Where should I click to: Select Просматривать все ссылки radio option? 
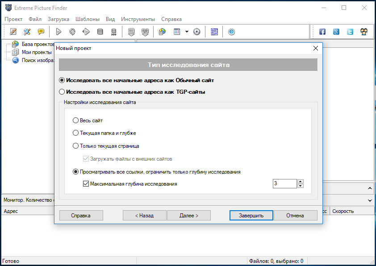157,172
